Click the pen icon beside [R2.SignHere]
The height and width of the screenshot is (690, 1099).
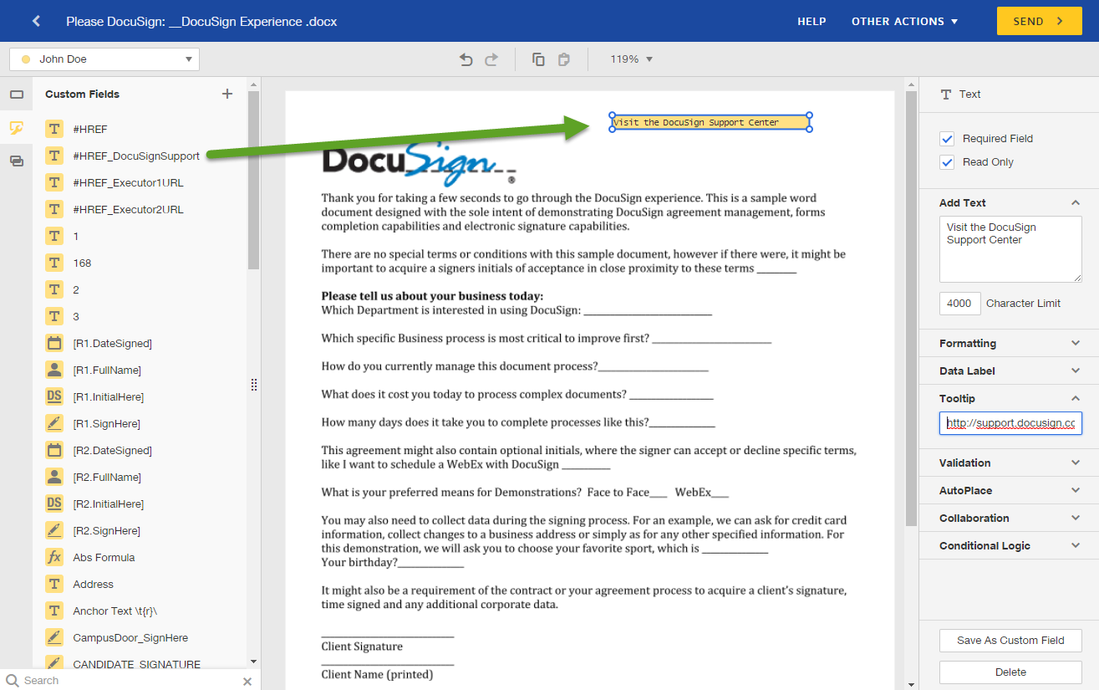click(53, 530)
